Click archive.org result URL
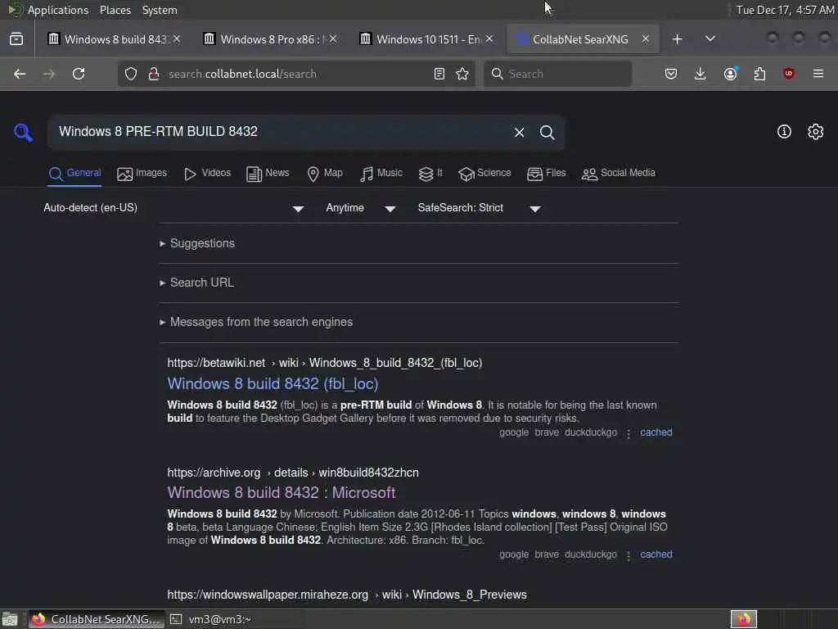 click(x=293, y=473)
